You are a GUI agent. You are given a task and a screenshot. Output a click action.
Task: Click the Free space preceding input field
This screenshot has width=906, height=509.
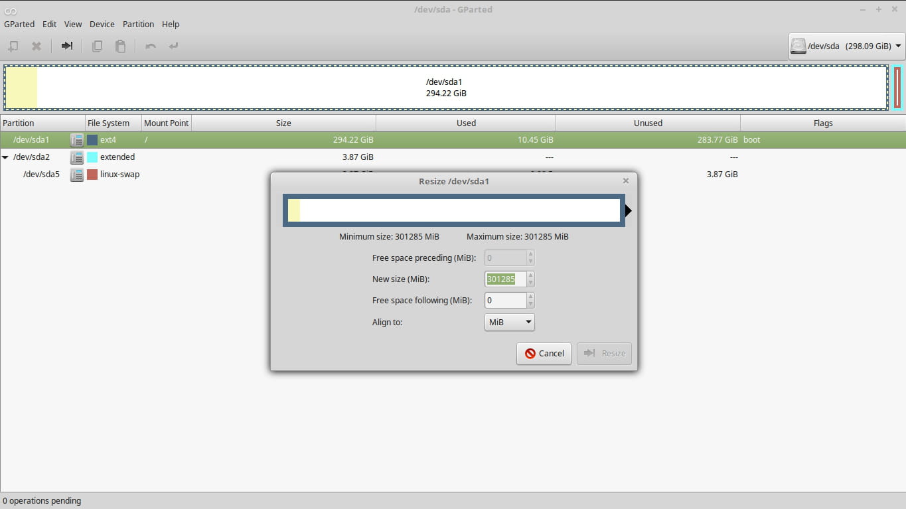506,258
